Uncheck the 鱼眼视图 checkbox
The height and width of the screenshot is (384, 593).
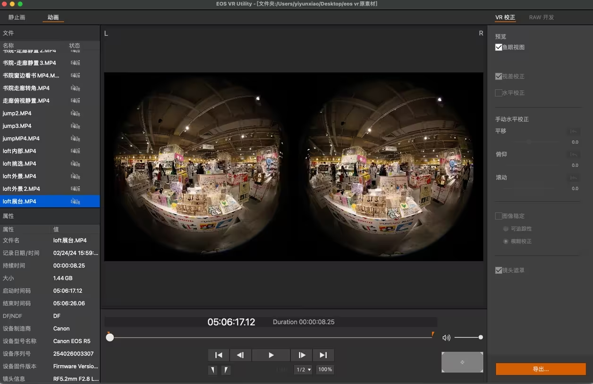tap(499, 47)
